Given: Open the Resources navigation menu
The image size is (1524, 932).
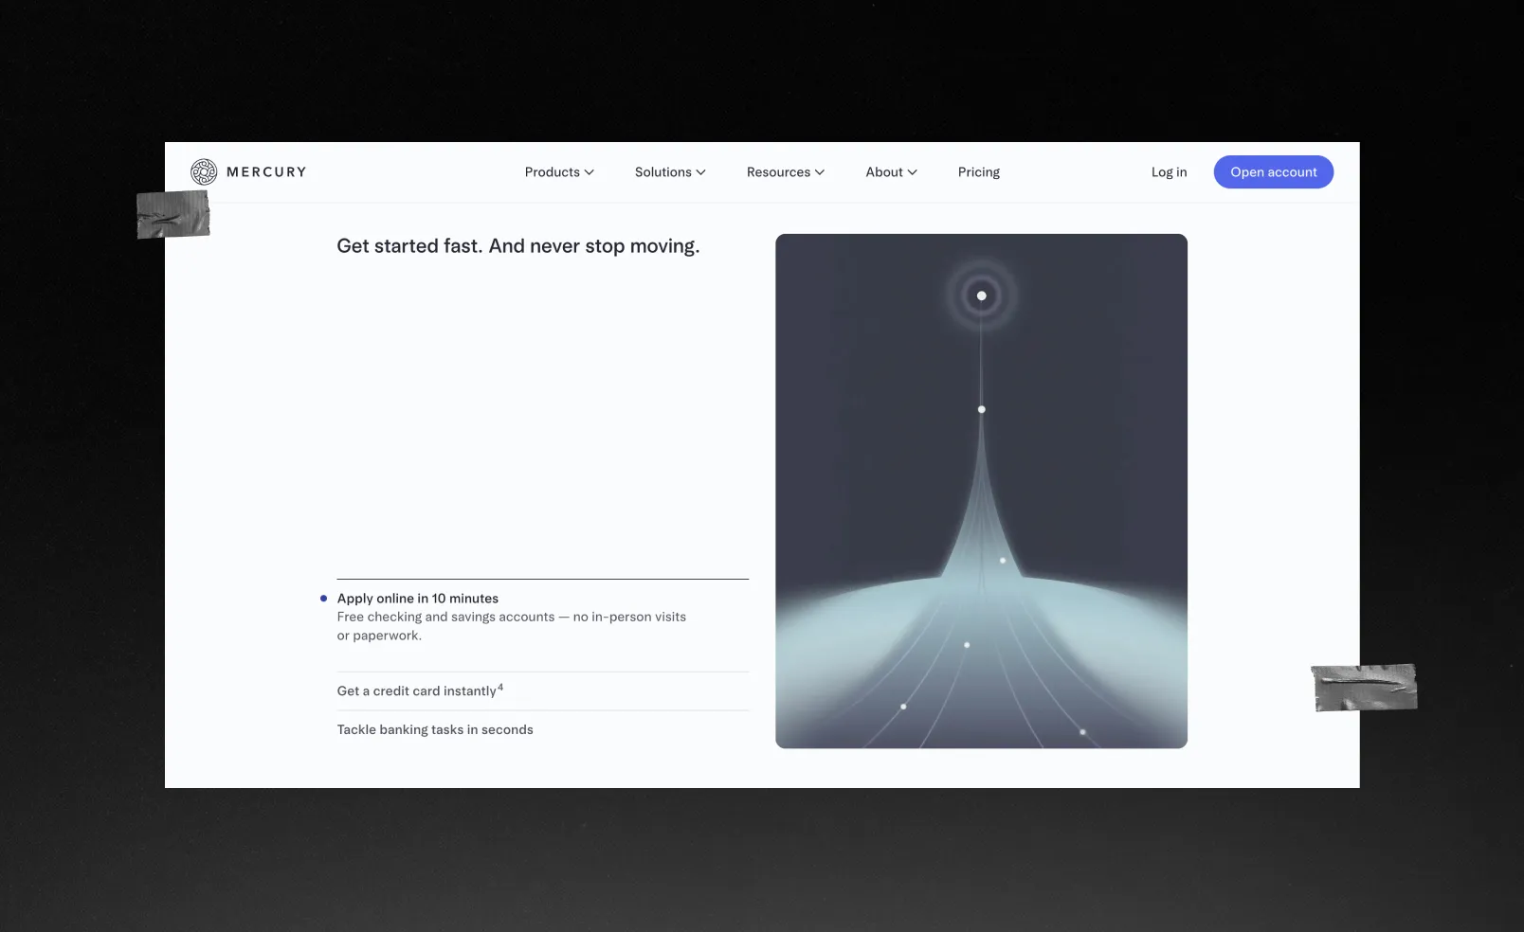Looking at the screenshot, I should (x=786, y=172).
